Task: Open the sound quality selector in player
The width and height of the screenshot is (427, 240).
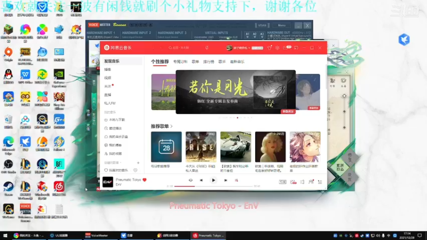Action: pos(282,182)
